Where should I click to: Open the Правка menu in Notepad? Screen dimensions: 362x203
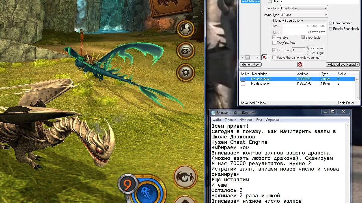click(x=230, y=120)
